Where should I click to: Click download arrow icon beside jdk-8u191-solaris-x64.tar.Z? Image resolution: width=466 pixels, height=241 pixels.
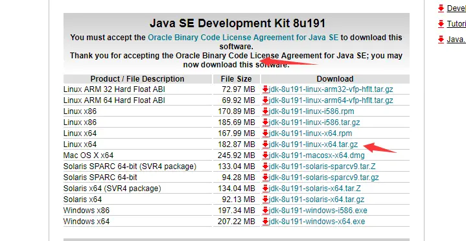tap(265, 189)
